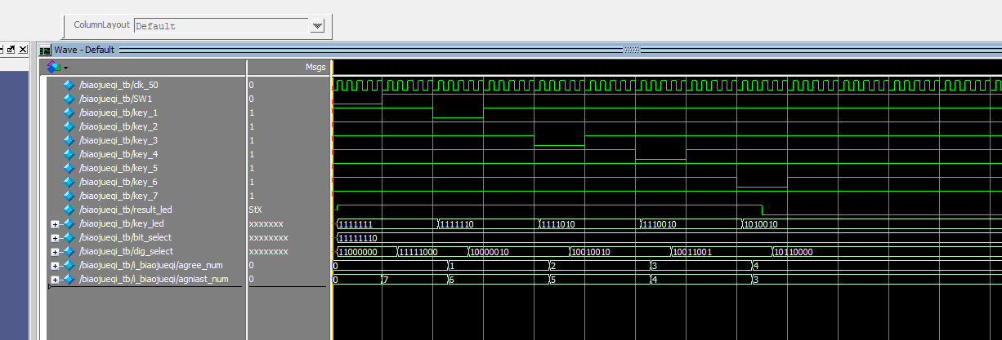Click the diamond icon of the key_6 signal
Screen dimensions: 1002x340
click(69, 182)
